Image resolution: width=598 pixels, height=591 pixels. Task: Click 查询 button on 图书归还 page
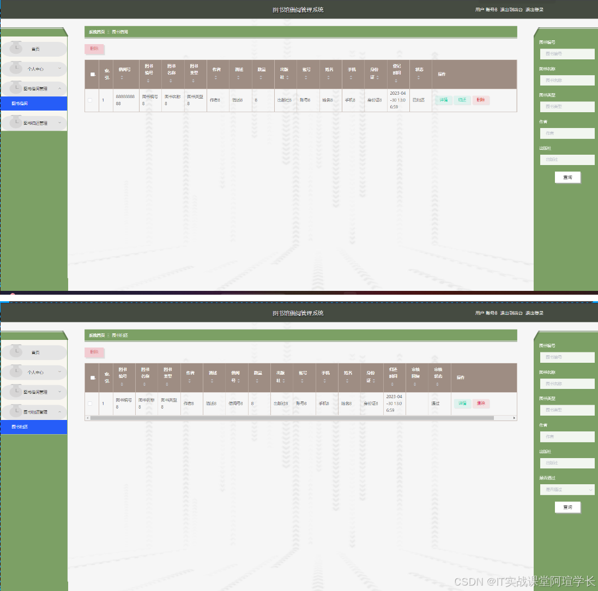pyautogui.click(x=567, y=507)
